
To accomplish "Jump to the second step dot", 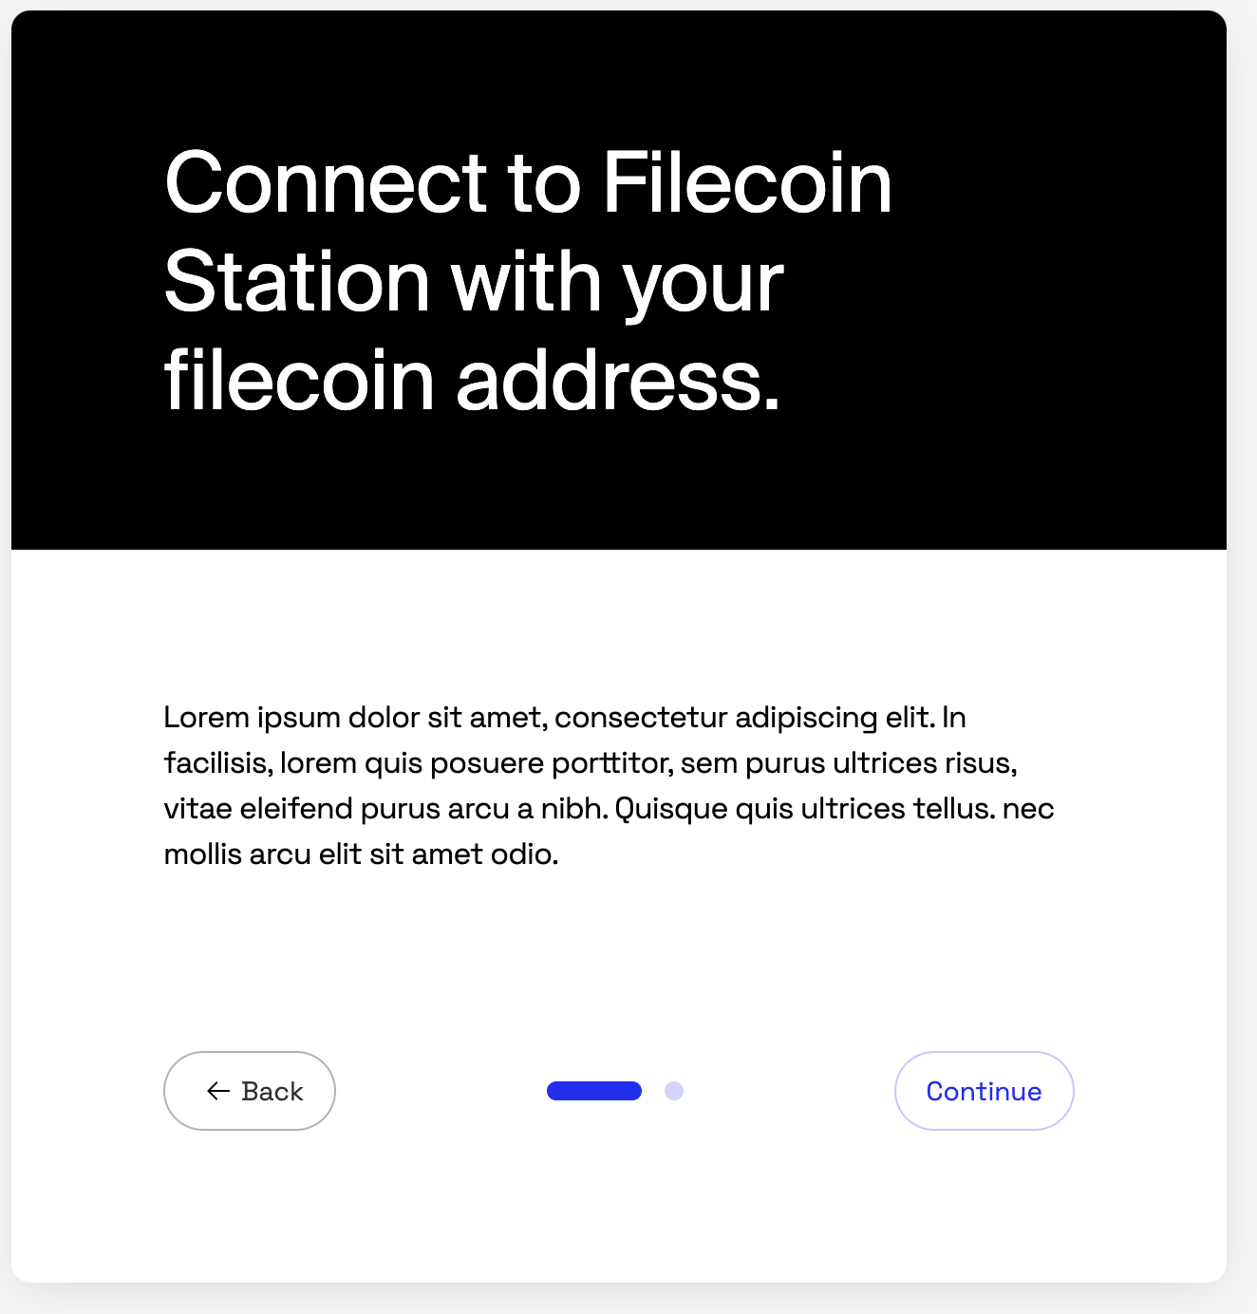I will (674, 1091).
